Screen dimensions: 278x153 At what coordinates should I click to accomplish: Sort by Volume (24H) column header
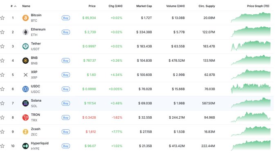coord(175,6)
